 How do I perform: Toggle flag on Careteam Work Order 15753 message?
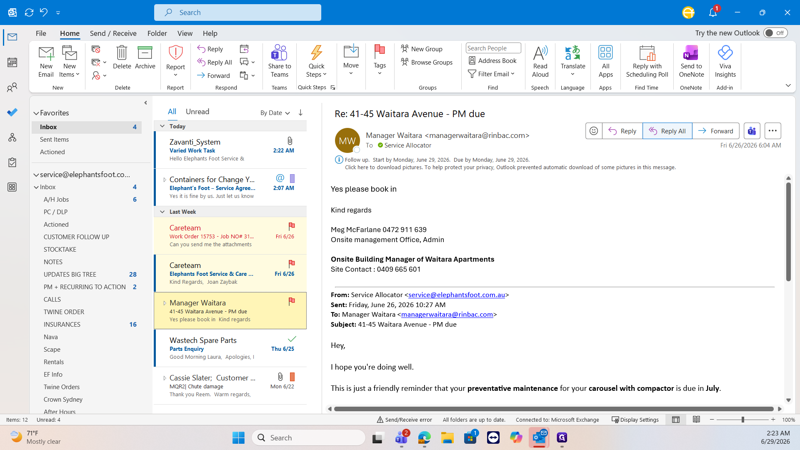292,226
